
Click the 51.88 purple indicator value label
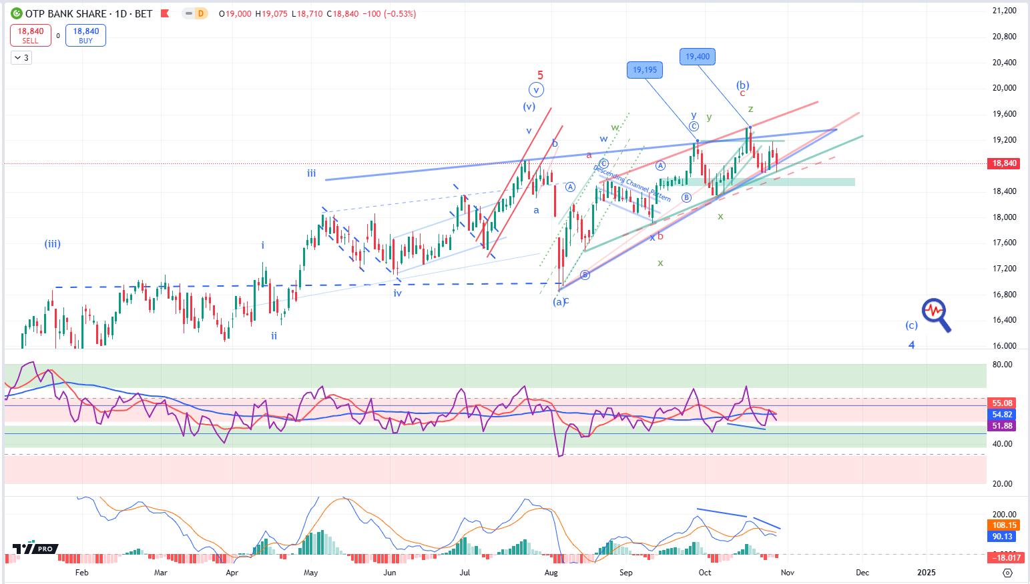click(1003, 426)
